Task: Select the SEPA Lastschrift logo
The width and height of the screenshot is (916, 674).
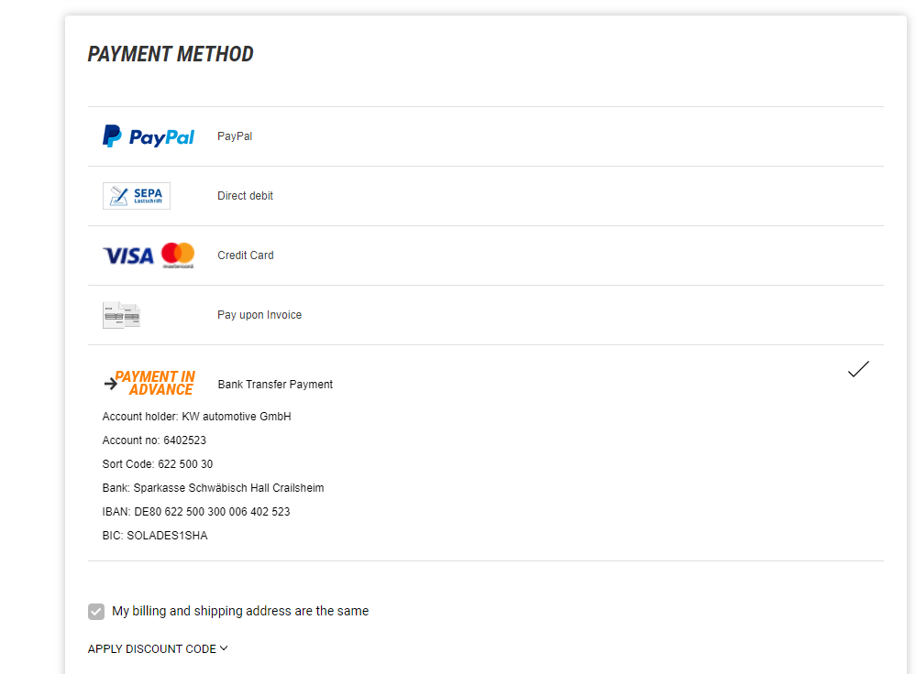Action: [x=136, y=196]
